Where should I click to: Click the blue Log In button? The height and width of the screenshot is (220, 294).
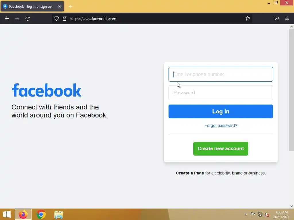pyautogui.click(x=221, y=111)
